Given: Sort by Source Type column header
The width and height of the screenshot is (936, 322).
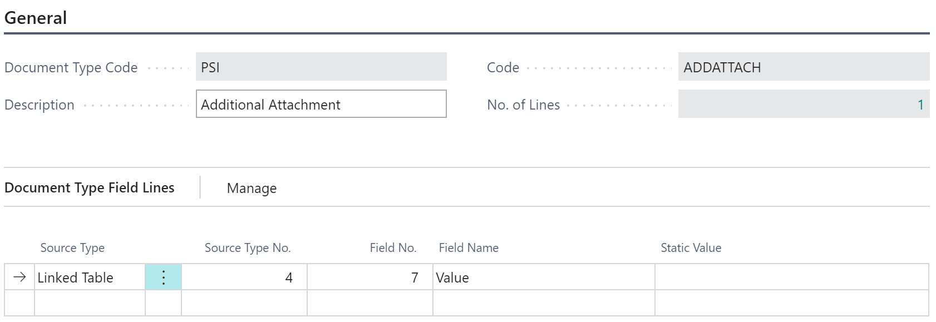Looking at the screenshot, I should coord(72,248).
